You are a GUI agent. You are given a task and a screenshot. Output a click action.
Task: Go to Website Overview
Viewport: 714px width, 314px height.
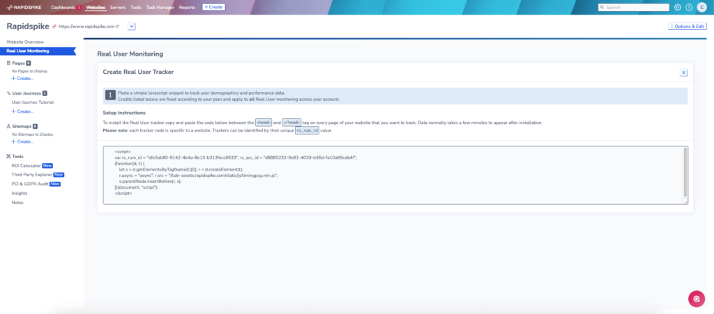point(25,42)
